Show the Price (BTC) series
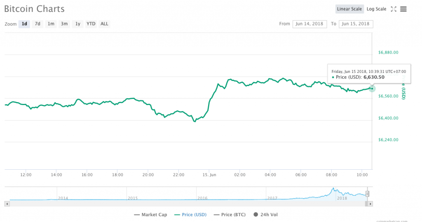422x222 pixels. [230, 215]
